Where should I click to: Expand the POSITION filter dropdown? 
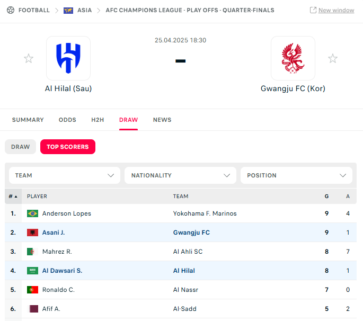(296, 175)
